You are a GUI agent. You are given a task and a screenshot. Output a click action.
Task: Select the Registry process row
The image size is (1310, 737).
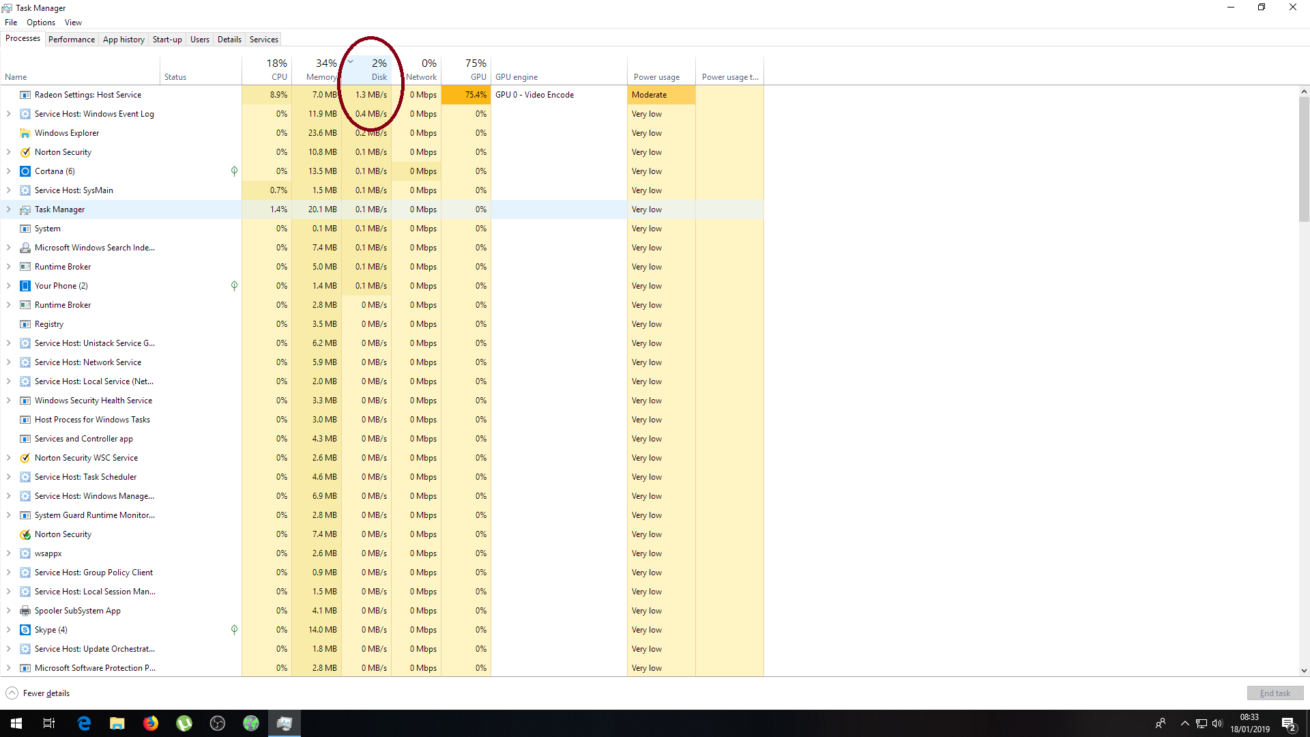[382, 324]
